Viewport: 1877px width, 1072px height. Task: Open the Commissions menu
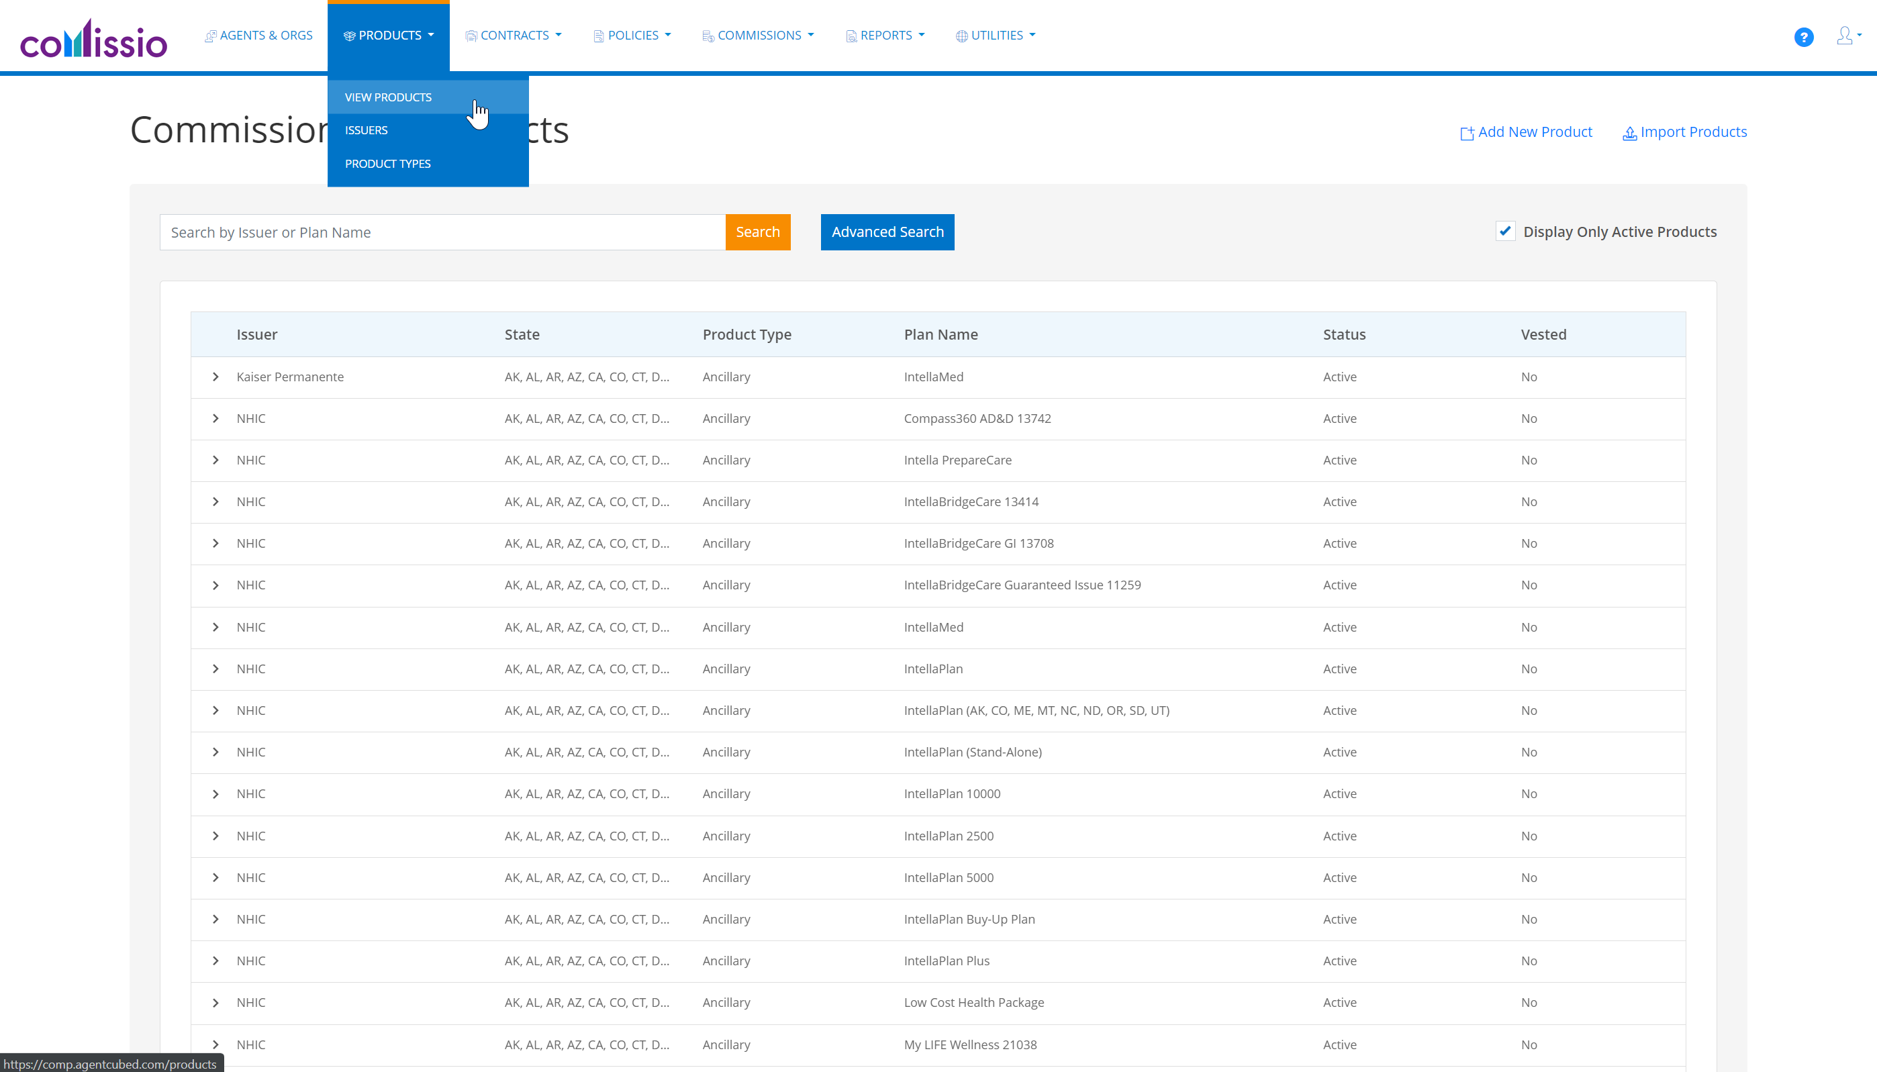point(758,36)
